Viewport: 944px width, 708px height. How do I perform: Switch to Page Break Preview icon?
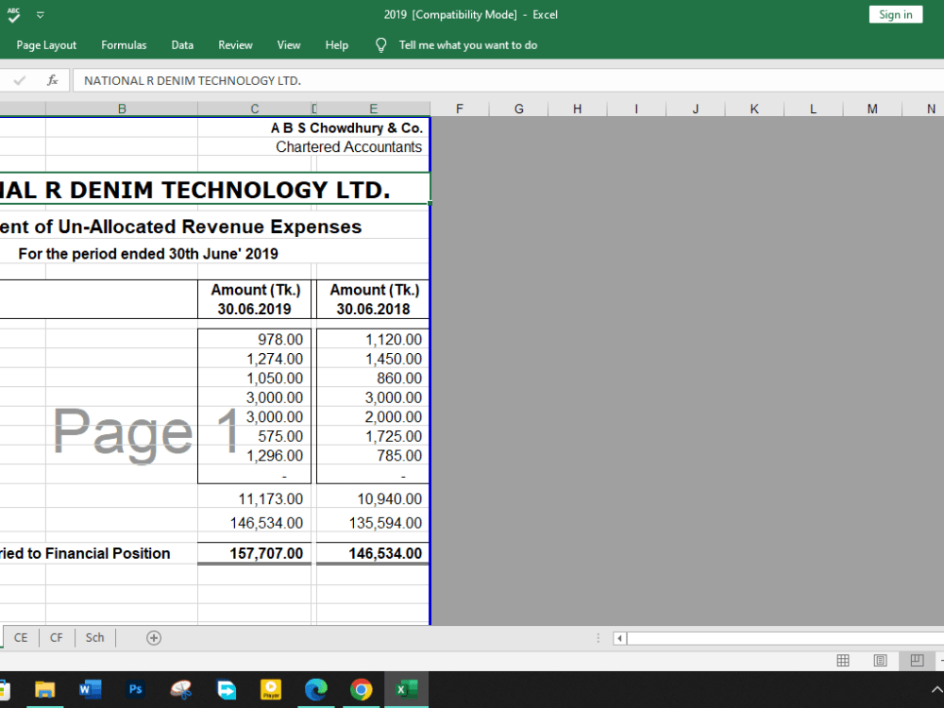pyautogui.click(x=917, y=661)
